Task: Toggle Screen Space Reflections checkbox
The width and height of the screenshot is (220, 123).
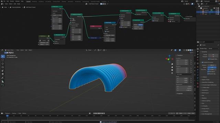Action: pos(202,85)
